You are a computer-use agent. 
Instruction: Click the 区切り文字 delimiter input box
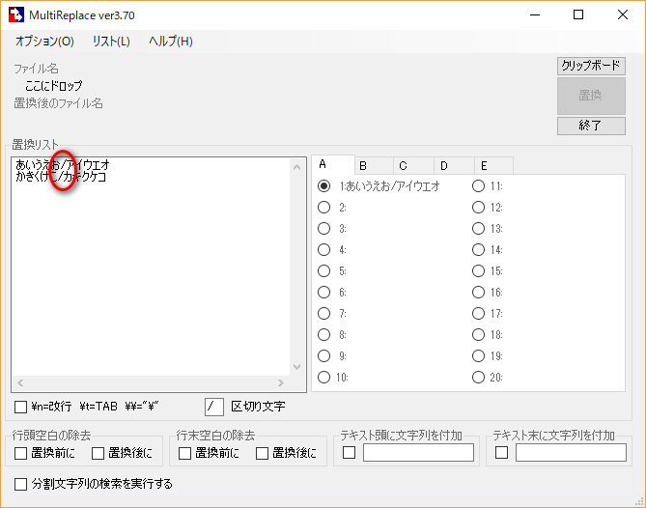[x=213, y=407]
